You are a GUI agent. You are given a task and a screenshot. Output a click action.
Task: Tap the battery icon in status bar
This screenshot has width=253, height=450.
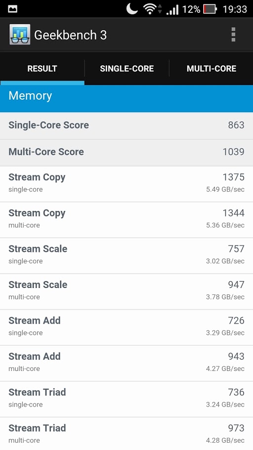210,9
